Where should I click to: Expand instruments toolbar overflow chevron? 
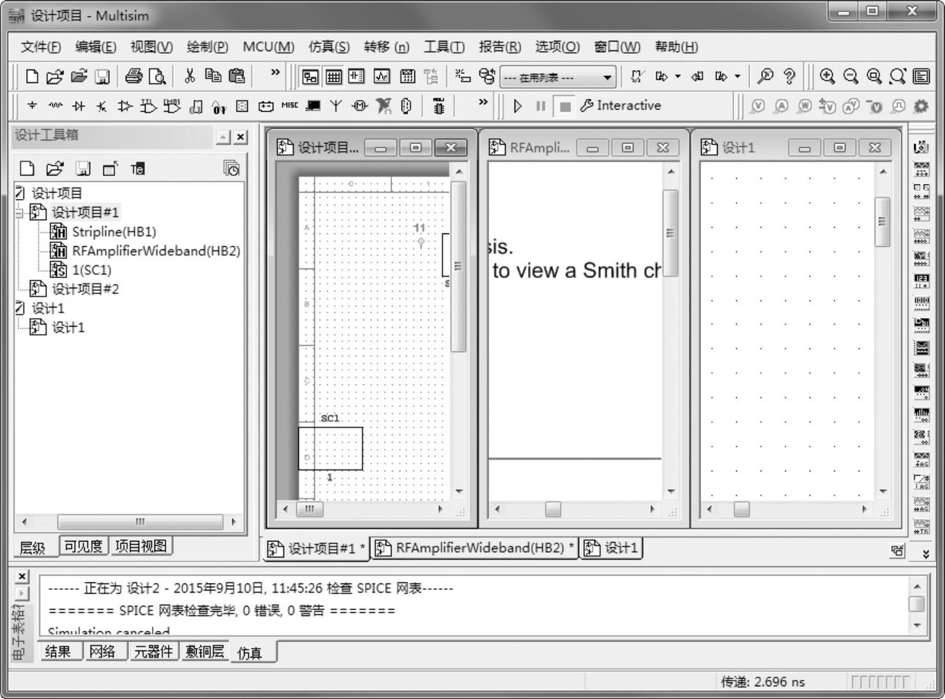point(925,554)
